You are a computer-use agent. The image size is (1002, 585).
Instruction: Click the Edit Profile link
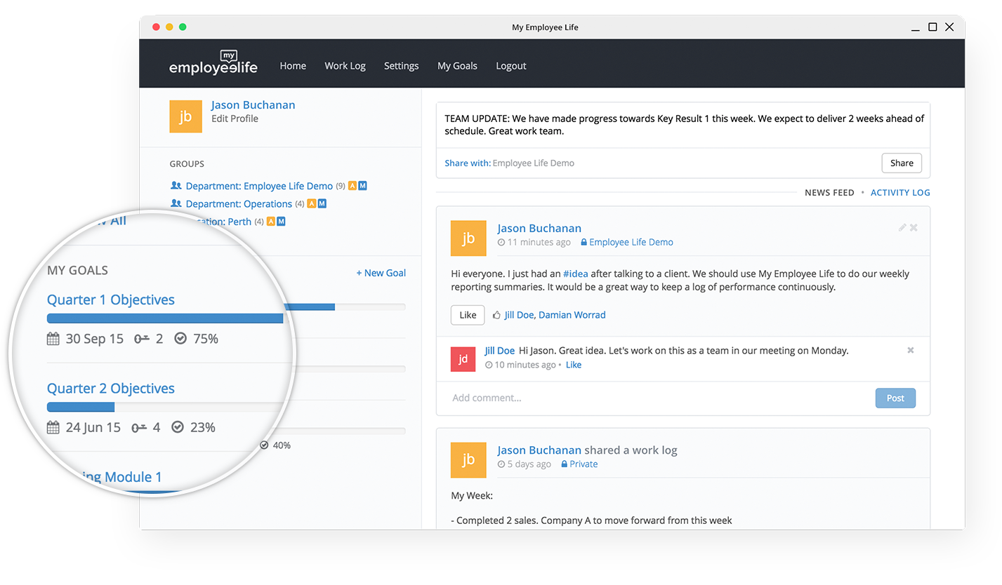tap(235, 119)
